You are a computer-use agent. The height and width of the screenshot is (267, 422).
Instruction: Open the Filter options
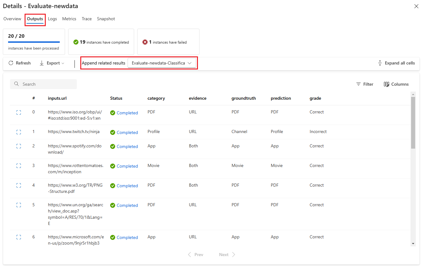click(364, 84)
